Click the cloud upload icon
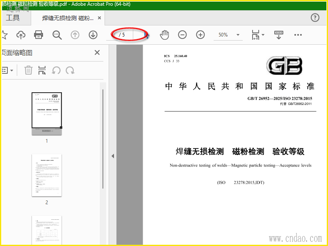This screenshot has width=328, height=246. [21, 35]
